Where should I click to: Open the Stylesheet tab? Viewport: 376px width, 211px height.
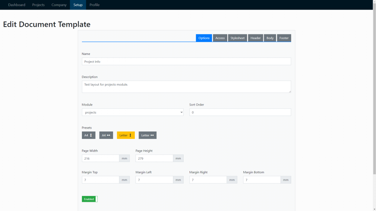(237, 38)
